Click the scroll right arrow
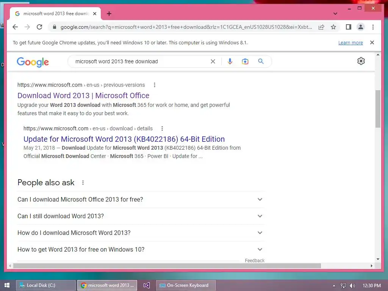This screenshot has height=291, width=388. (371, 266)
